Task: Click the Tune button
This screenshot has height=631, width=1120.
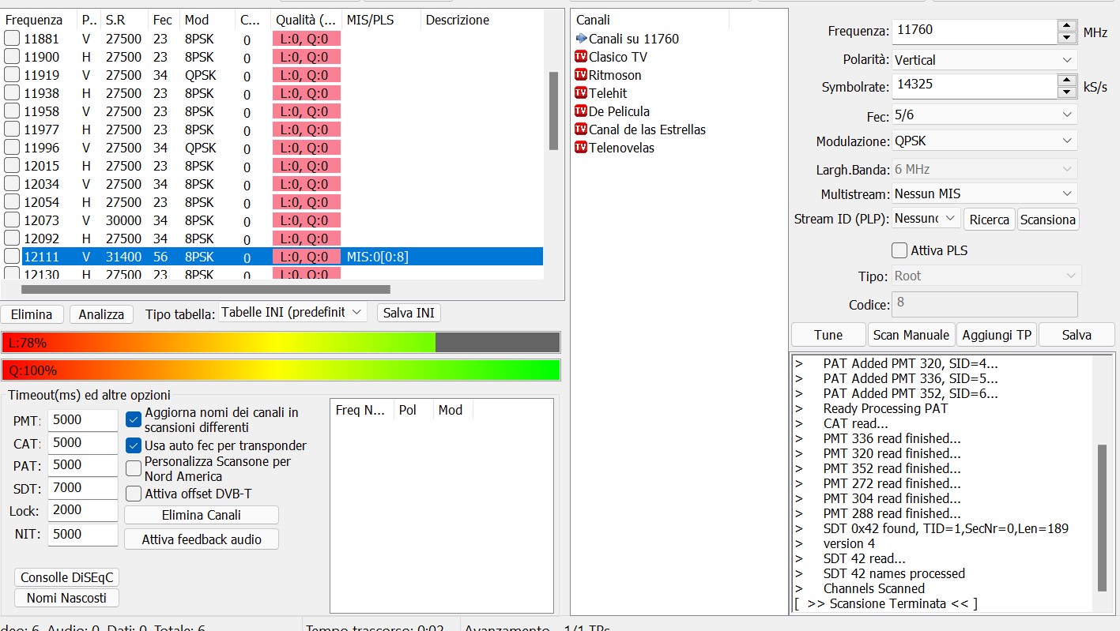Action: pos(828,335)
